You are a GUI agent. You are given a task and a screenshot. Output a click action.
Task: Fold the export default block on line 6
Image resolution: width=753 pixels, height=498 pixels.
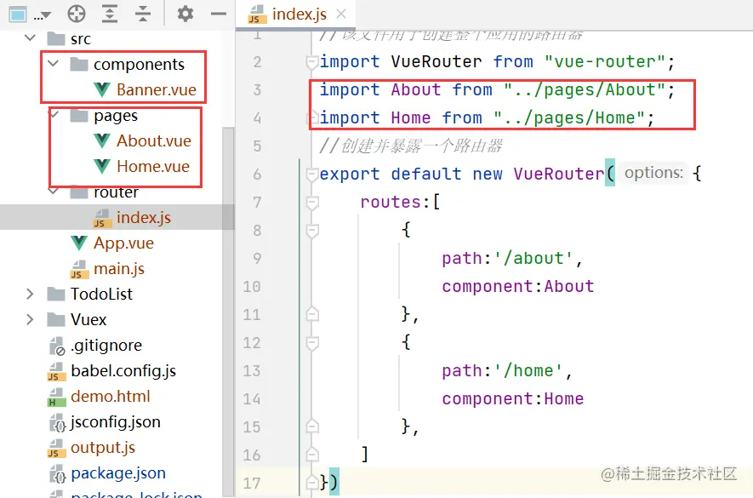click(312, 174)
